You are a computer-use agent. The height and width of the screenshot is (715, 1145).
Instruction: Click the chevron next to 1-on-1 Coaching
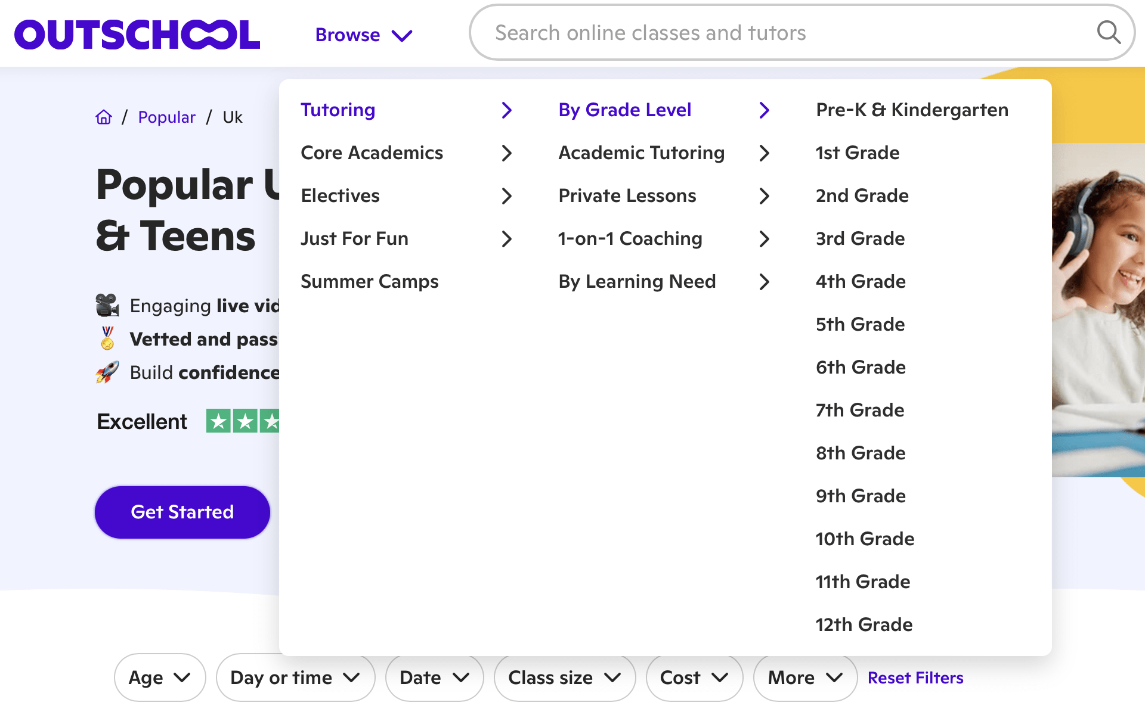[x=765, y=239]
